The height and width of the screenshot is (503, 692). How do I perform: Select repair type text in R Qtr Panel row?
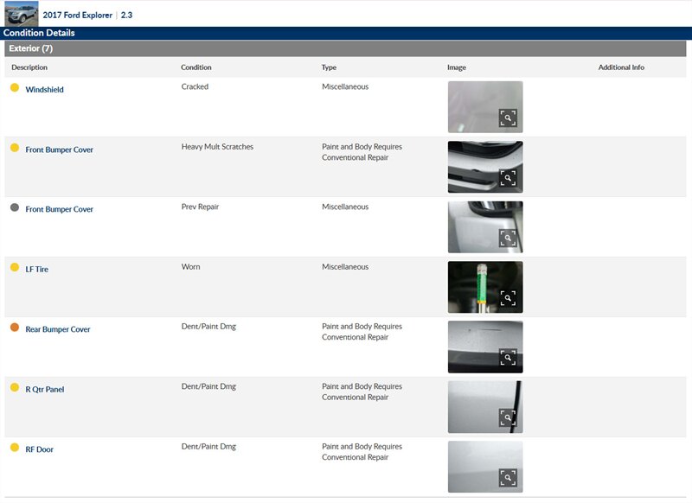(x=362, y=392)
